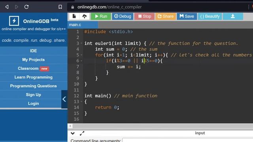Go back in browser history
Image resolution: width=253 pixels, height=142 pixels.
point(7,7)
